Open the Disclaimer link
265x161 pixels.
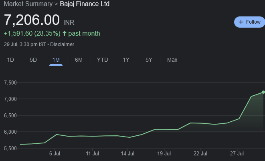62,44
